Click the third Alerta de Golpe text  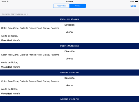click(10, 89)
